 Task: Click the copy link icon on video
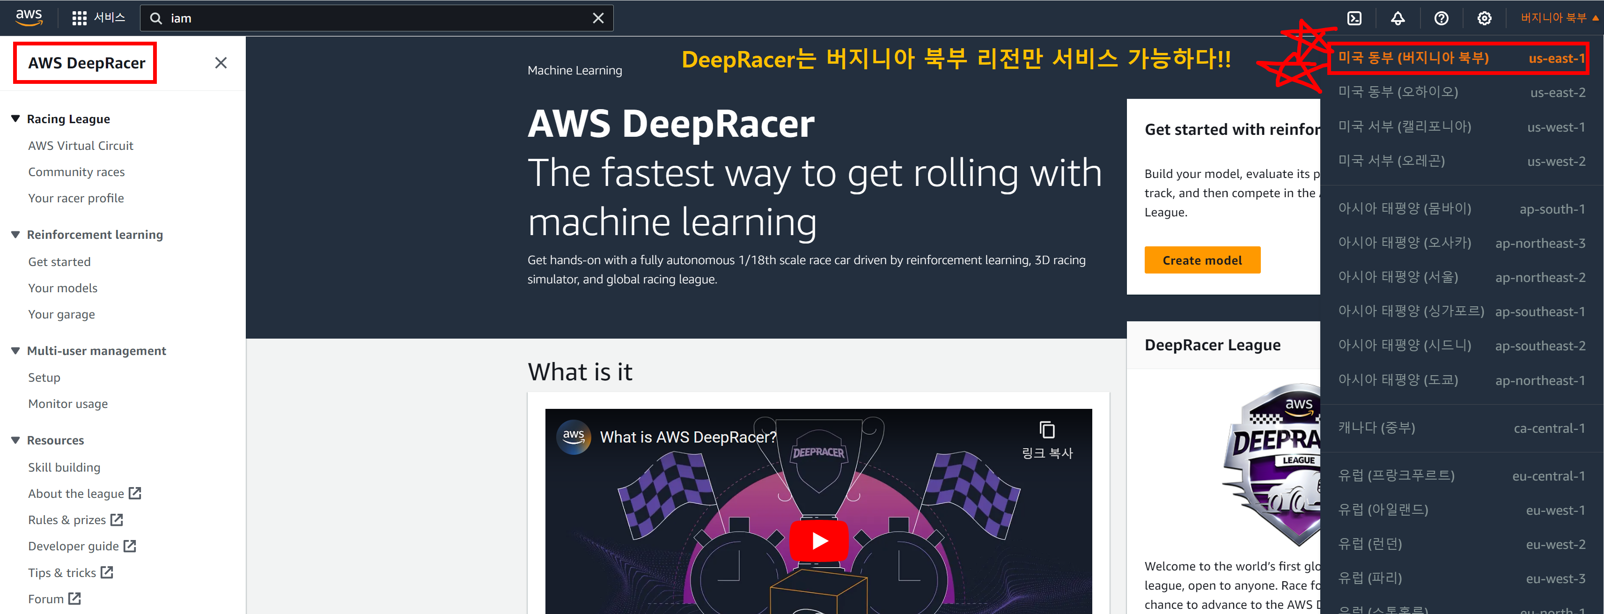[x=1047, y=430]
